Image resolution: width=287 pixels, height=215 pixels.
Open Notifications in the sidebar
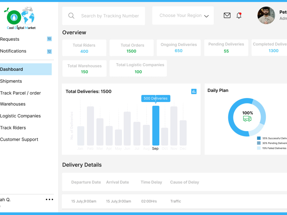click(13, 51)
